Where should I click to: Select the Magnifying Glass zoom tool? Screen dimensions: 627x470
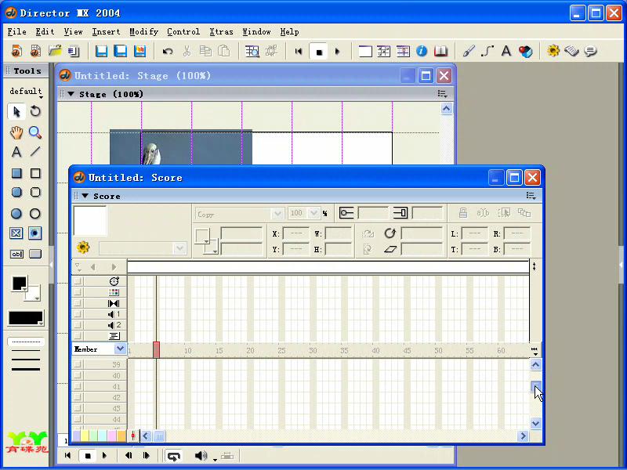pyautogui.click(x=35, y=132)
